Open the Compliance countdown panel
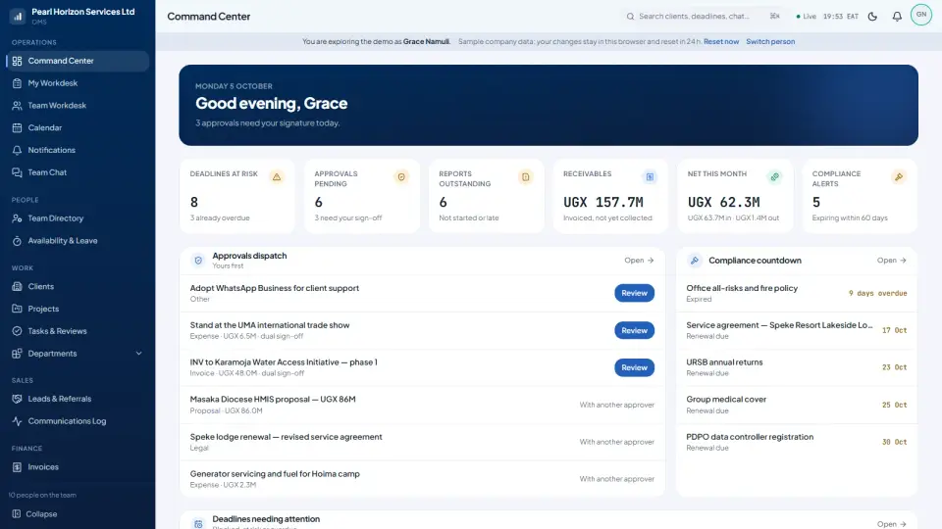 tap(892, 261)
